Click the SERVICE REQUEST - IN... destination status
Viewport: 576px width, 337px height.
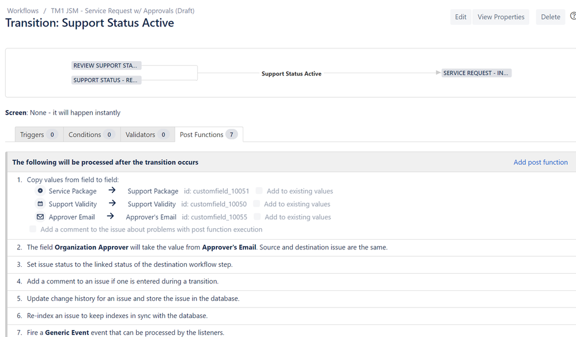(x=476, y=73)
